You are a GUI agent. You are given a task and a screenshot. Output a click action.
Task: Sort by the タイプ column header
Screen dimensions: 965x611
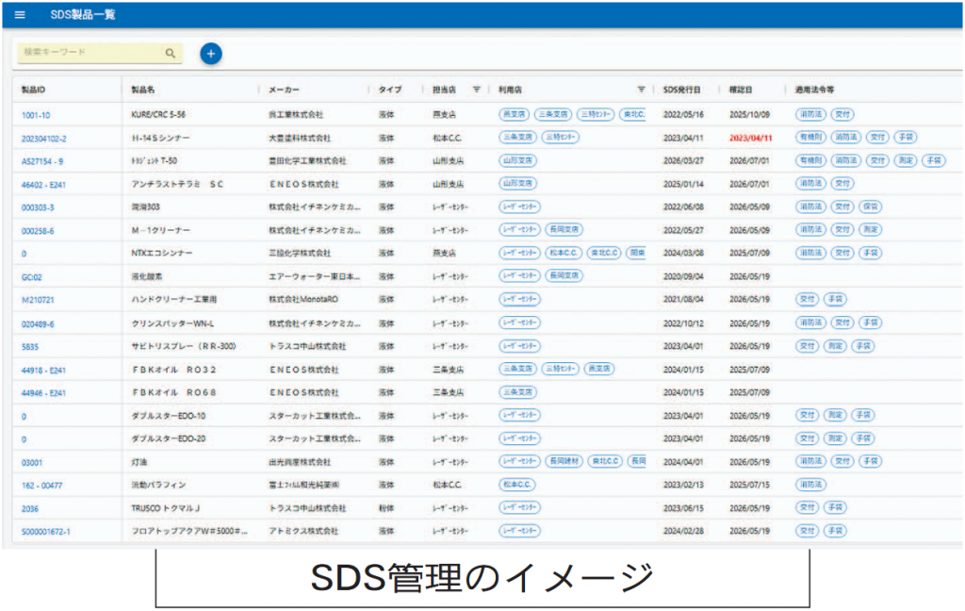tap(389, 90)
